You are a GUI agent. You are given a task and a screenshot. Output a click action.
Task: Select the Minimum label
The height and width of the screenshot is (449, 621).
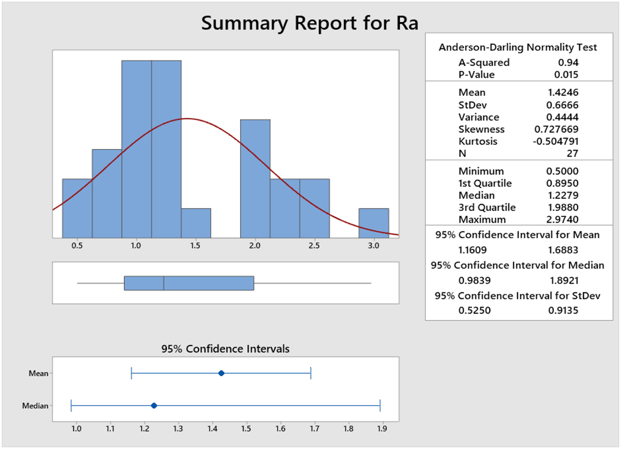(x=480, y=171)
